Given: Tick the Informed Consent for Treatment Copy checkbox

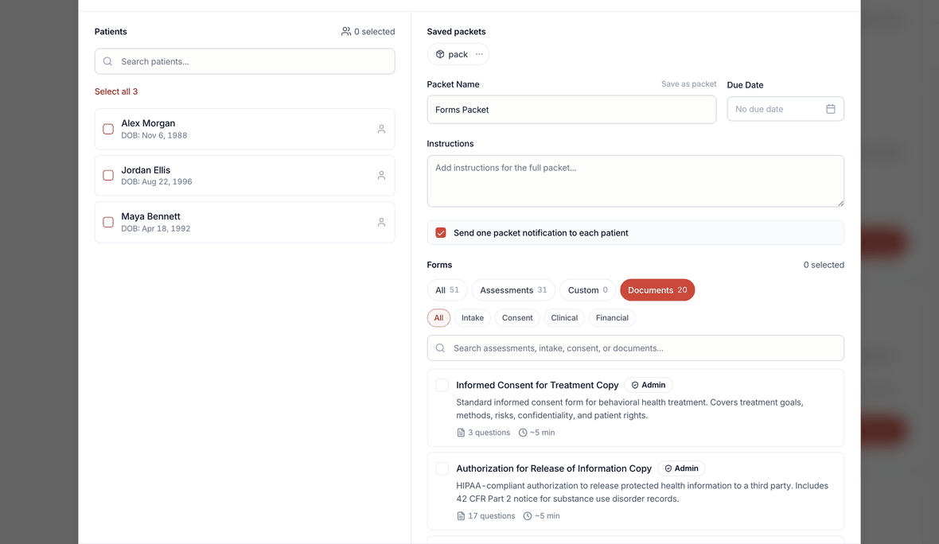Looking at the screenshot, I should [x=442, y=385].
